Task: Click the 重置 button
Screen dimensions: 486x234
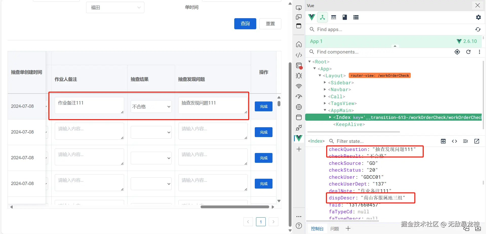Action: (270, 24)
